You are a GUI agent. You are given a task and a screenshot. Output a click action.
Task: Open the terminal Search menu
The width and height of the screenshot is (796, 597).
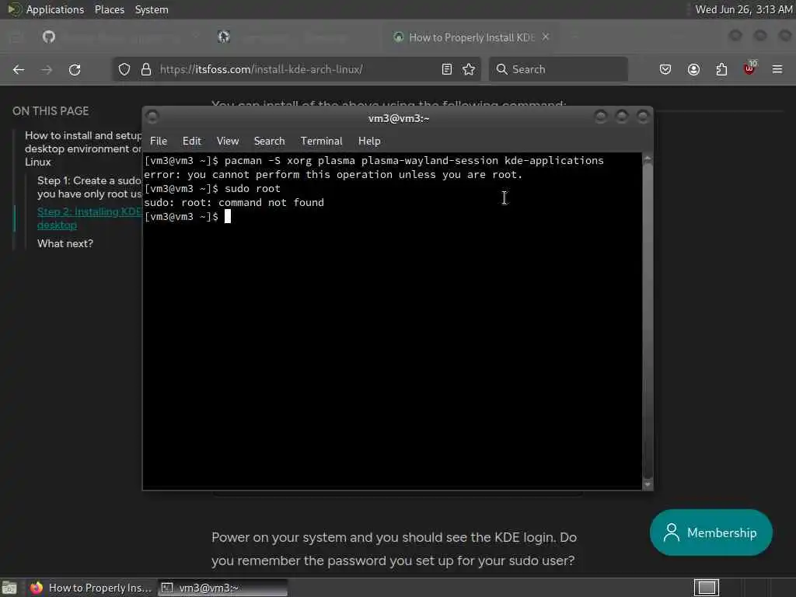tap(269, 141)
